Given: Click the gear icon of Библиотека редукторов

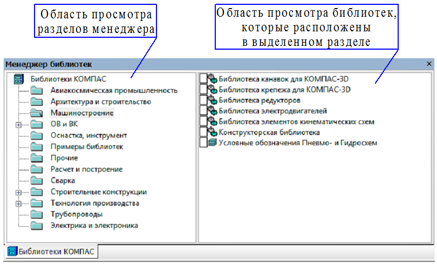Looking at the screenshot, I should coord(213,100).
